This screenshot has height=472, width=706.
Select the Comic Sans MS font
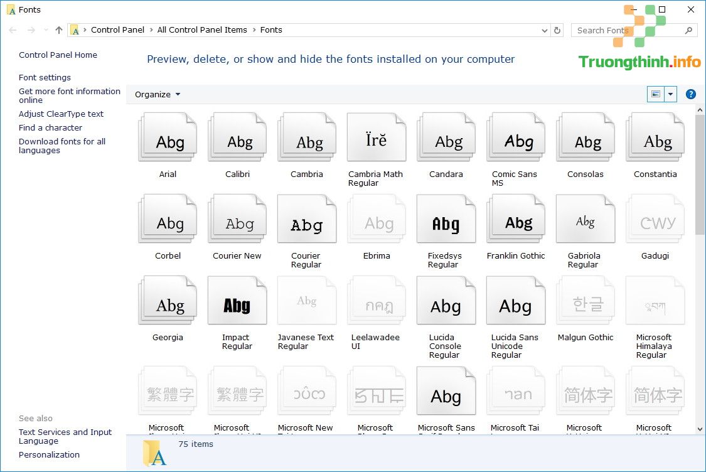pos(516,137)
